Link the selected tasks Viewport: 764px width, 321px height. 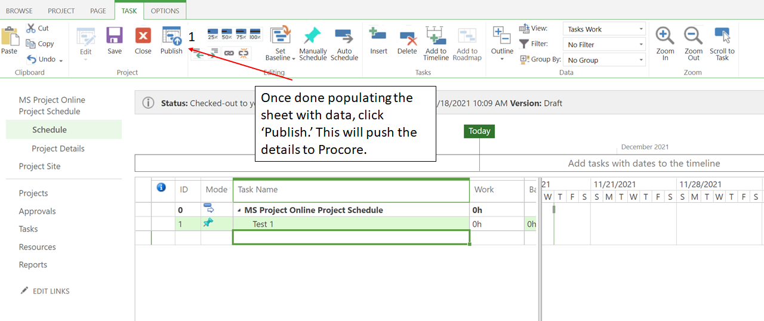click(x=229, y=53)
